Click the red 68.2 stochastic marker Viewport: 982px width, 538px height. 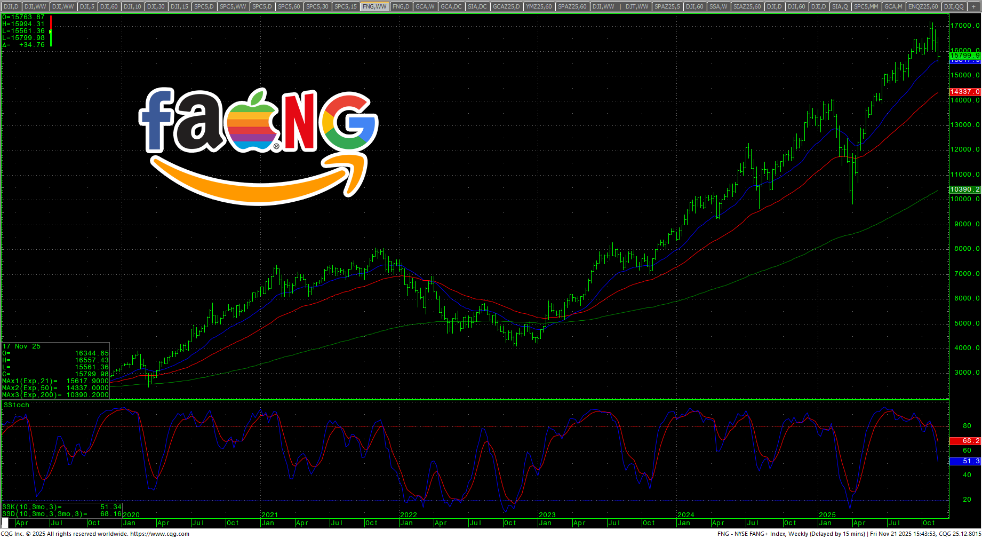964,441
